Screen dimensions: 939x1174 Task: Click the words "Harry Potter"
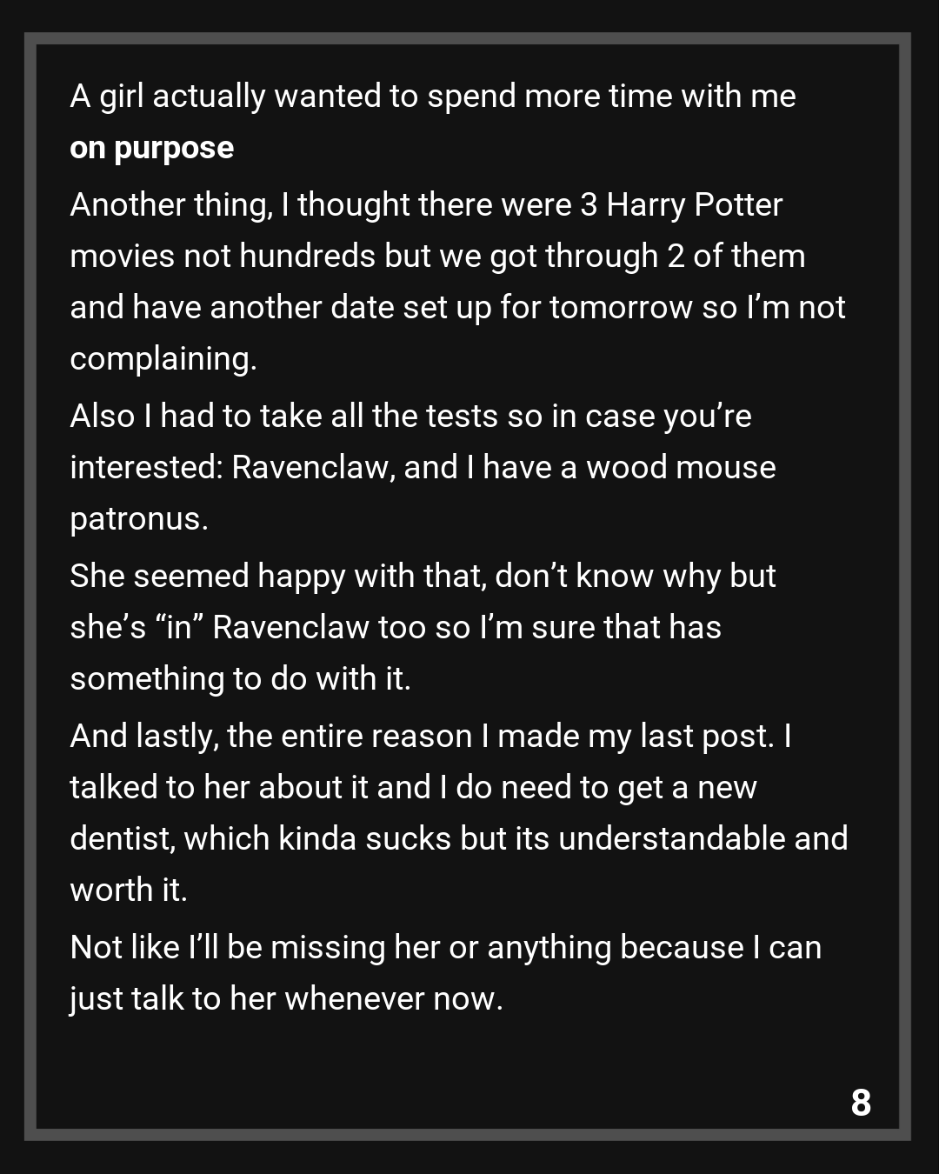click(694, 205)
